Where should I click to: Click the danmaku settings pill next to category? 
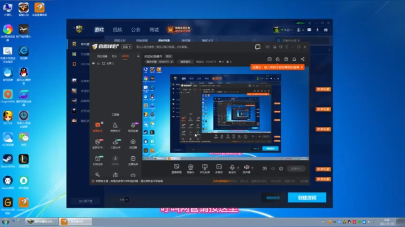coord(186,62)
